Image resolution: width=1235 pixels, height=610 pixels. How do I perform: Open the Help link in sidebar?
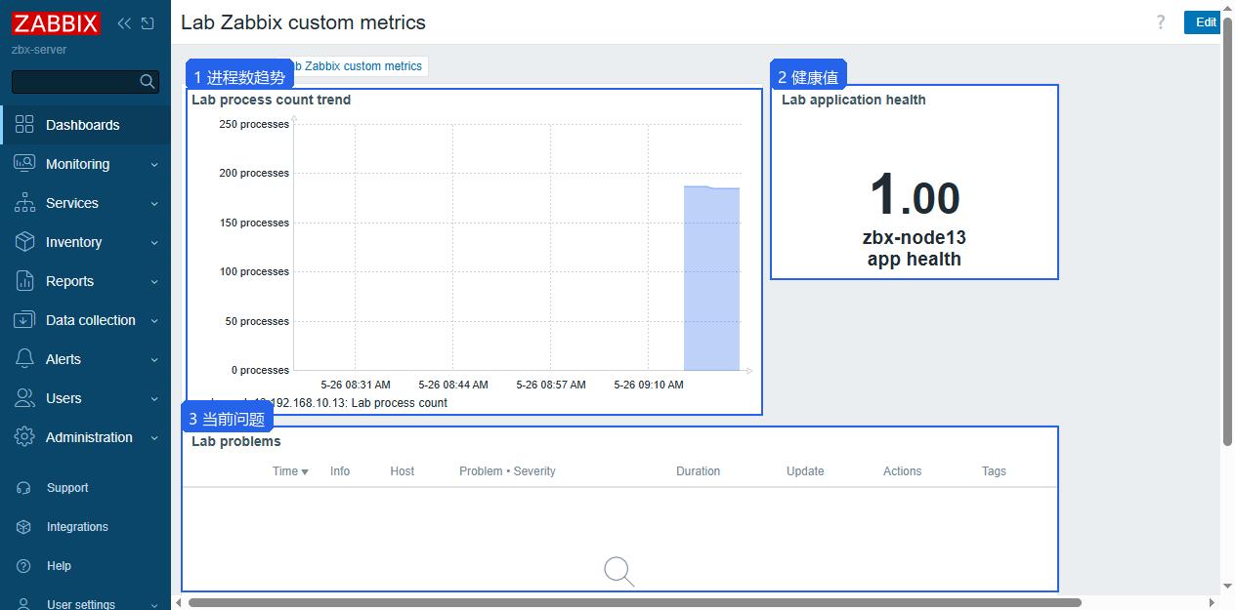pyautogui.click(x=59, y=566)
